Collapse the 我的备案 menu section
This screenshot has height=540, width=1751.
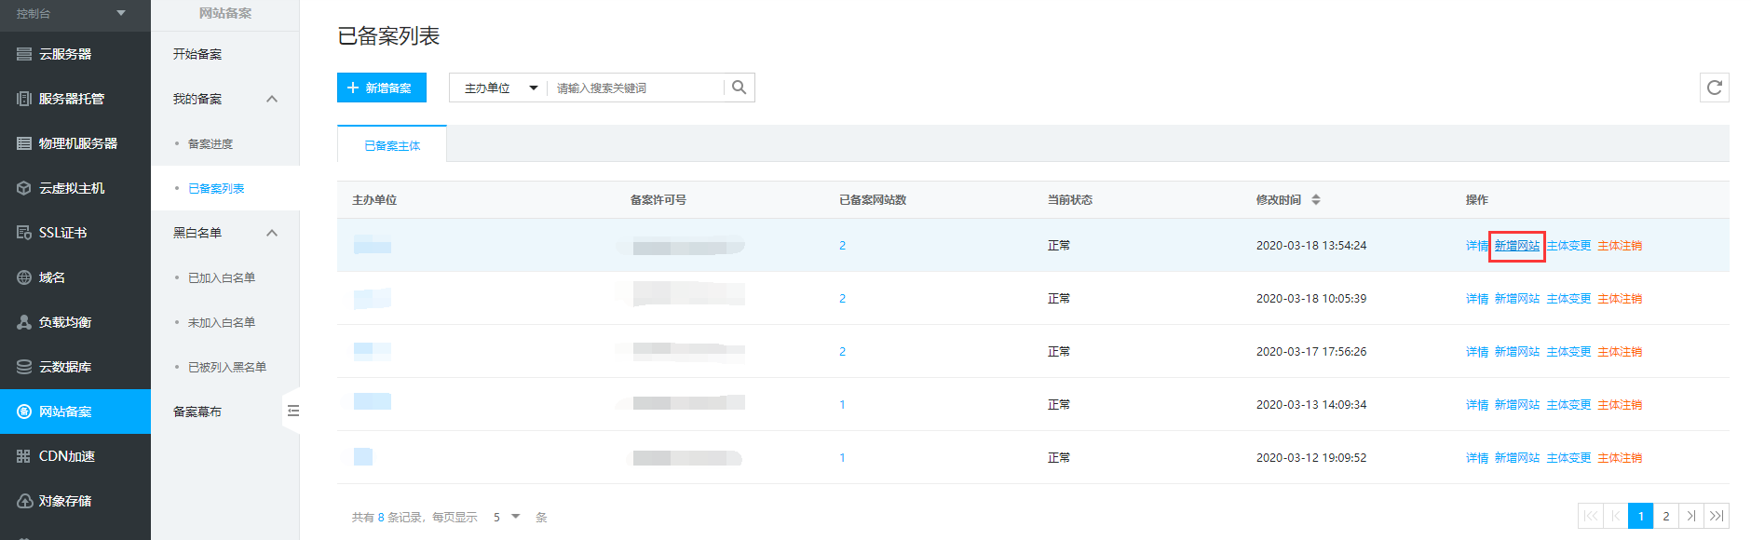point(272,99)
